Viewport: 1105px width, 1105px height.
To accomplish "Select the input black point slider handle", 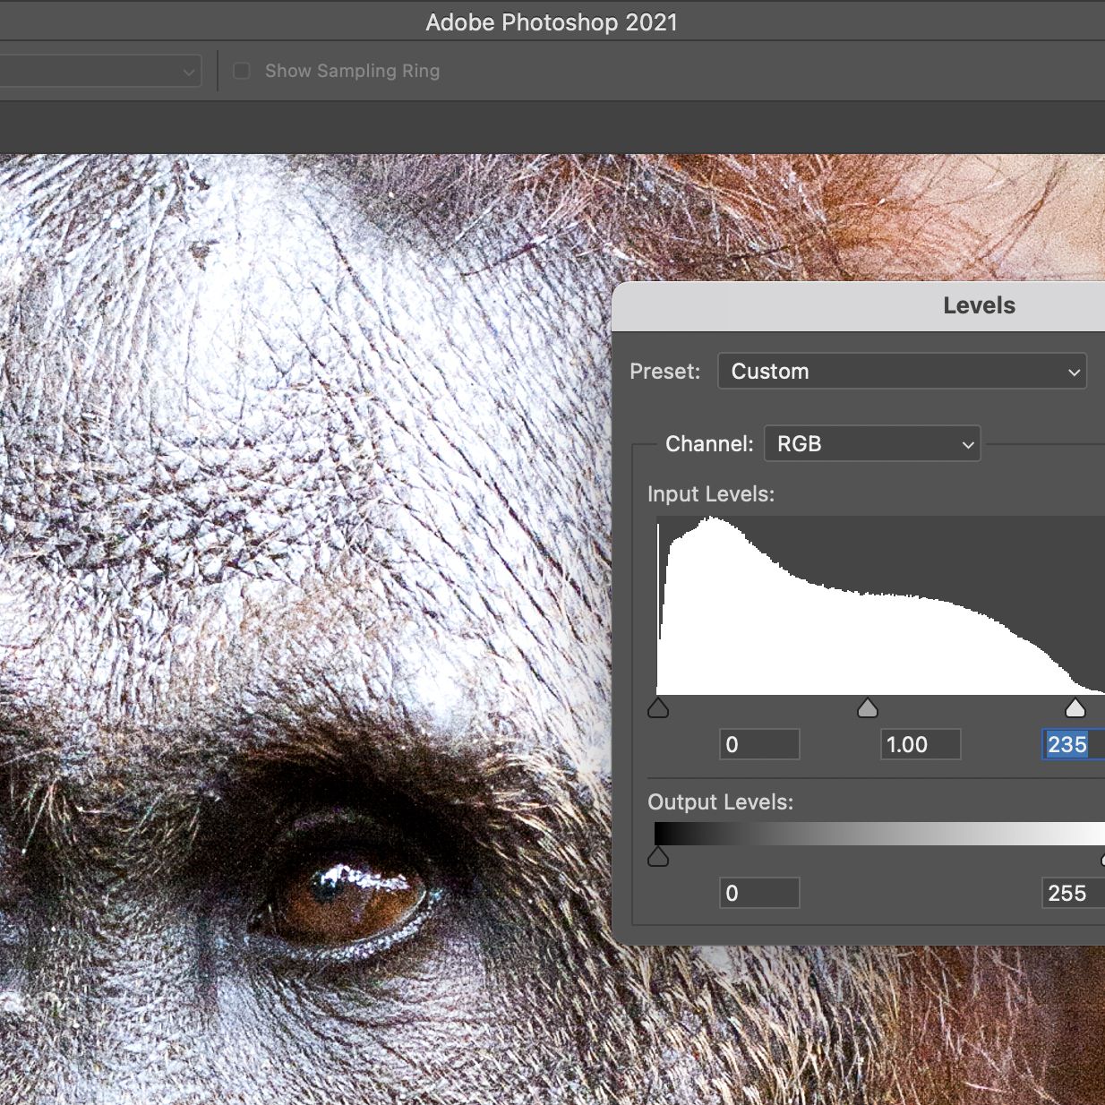I will point(658,709).
